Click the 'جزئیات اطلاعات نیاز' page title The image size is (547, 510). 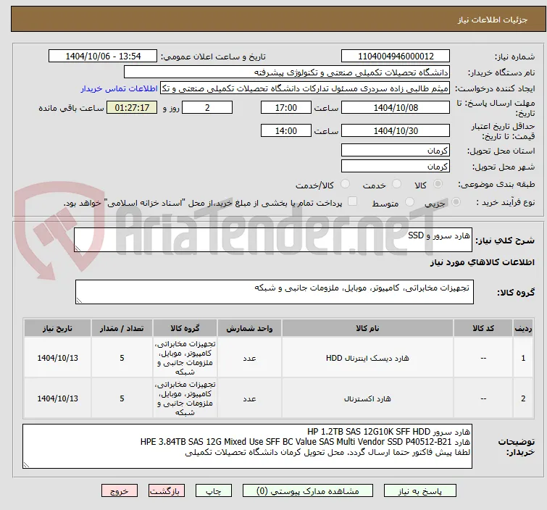(492, 20)
